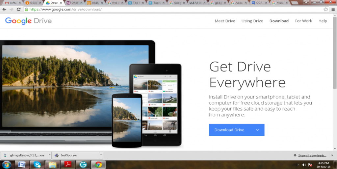Launch Adobe Reader from taskbar

(68, 165)
